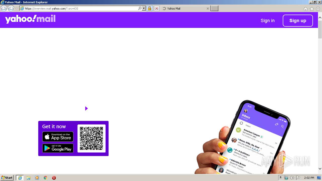
Task: Click the Yahoo Mail logo
Action: (x=30, y=19)
